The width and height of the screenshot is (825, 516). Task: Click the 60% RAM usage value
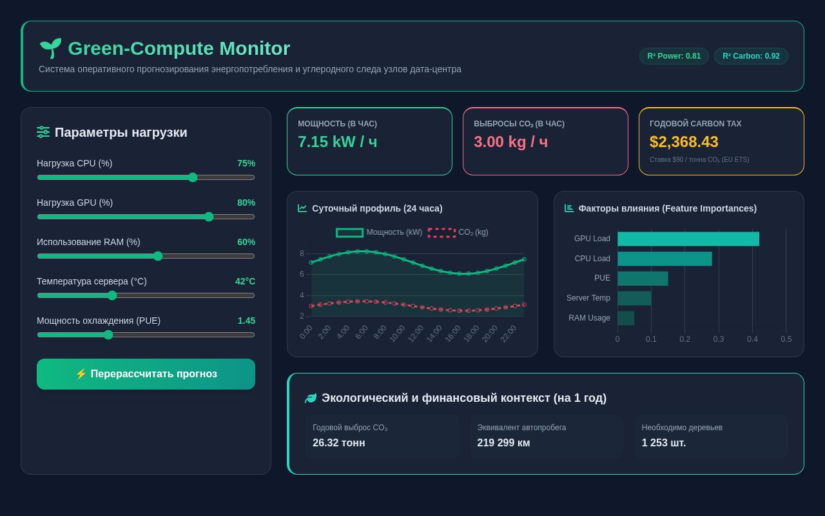pyautogui.click(x=246, y=242)
